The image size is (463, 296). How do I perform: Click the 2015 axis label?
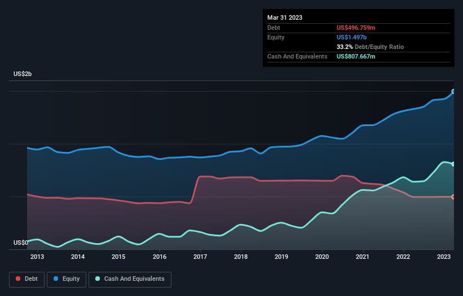tap(118, 257)
